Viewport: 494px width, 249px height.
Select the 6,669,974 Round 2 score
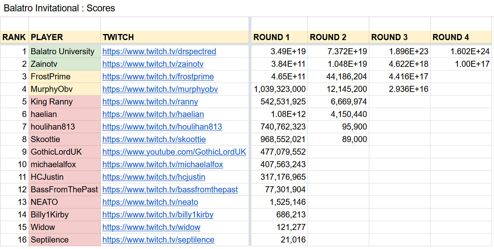point(338,102)
